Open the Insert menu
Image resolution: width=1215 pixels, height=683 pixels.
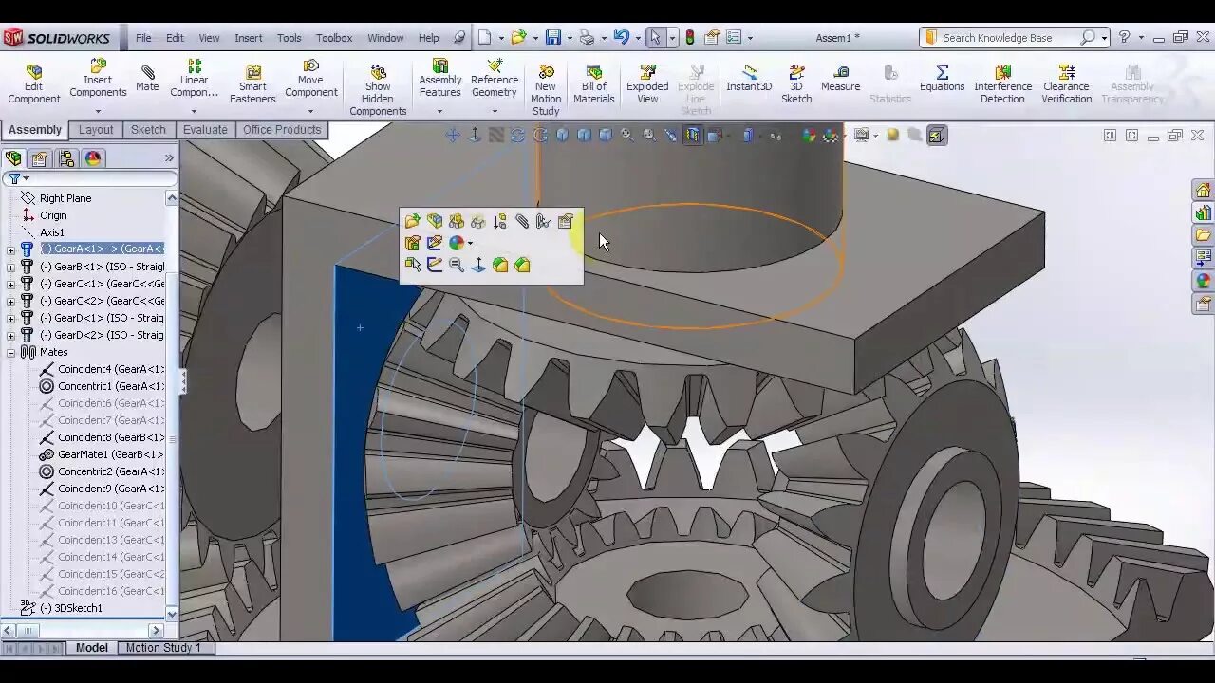[249, 38]
